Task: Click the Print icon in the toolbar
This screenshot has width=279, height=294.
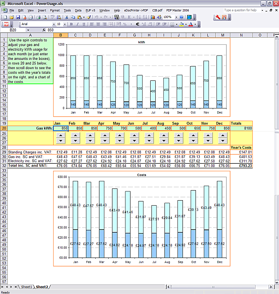Action: 38,17
